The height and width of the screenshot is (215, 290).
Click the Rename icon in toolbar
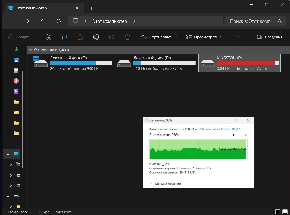(x=96, y=37)
